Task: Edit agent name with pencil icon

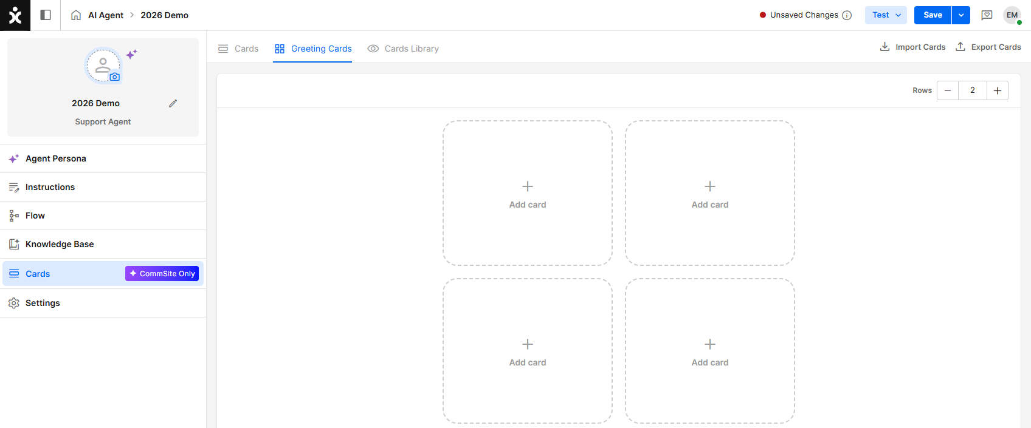Action: tap(173, 103)
